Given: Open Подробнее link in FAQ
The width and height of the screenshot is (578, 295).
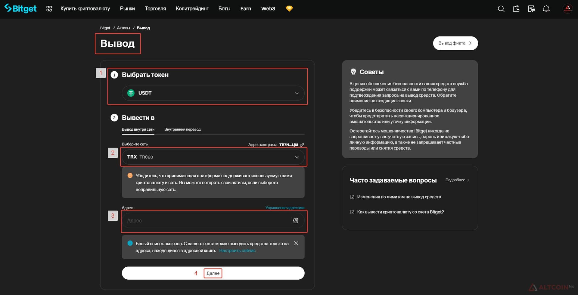Looking at the screenshot, I should tap(458, 180).
